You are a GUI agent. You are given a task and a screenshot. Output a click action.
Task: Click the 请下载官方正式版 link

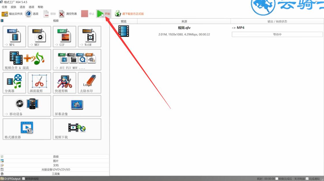point(133,14)
